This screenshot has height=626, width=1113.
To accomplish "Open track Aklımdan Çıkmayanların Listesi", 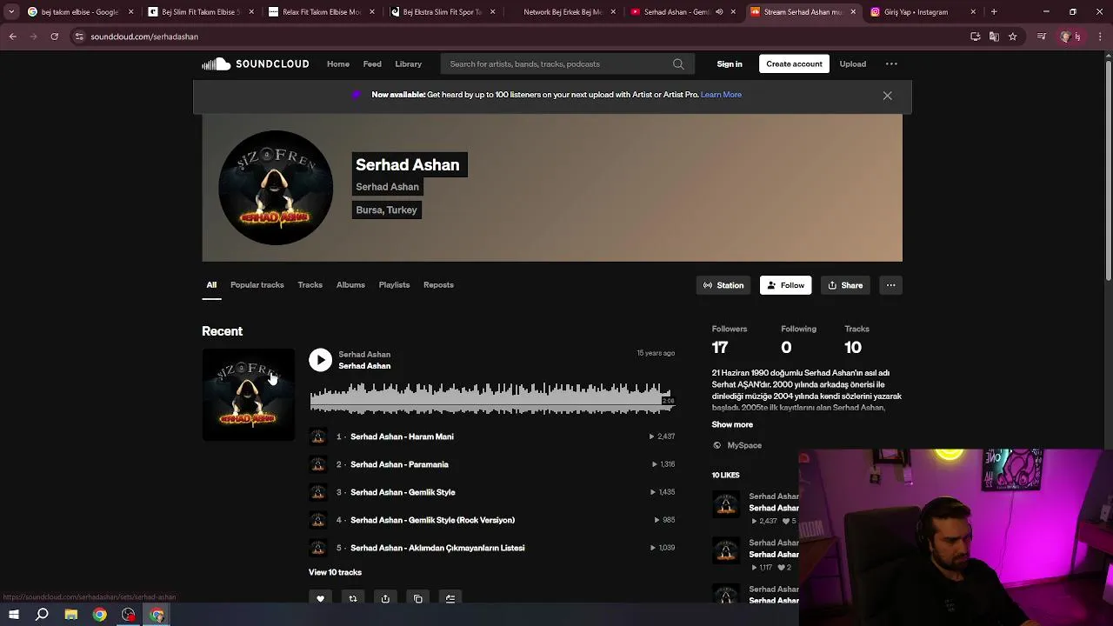I will [x=437, y=548].
